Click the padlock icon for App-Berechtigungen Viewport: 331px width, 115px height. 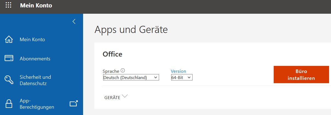[x=9, y=104]
